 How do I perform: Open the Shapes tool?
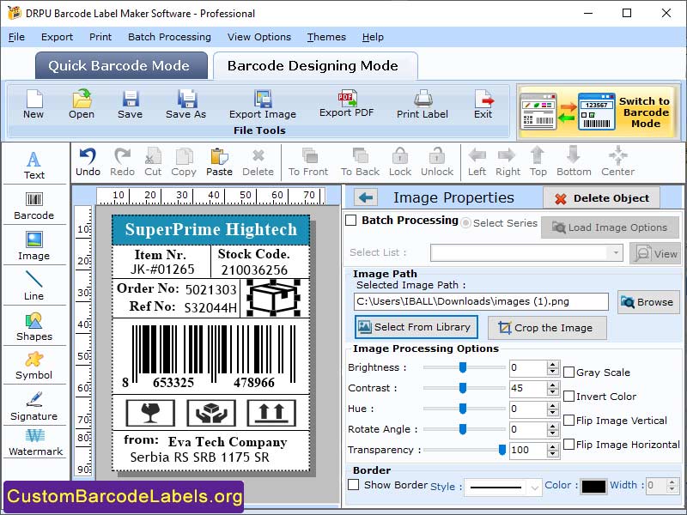34,327
